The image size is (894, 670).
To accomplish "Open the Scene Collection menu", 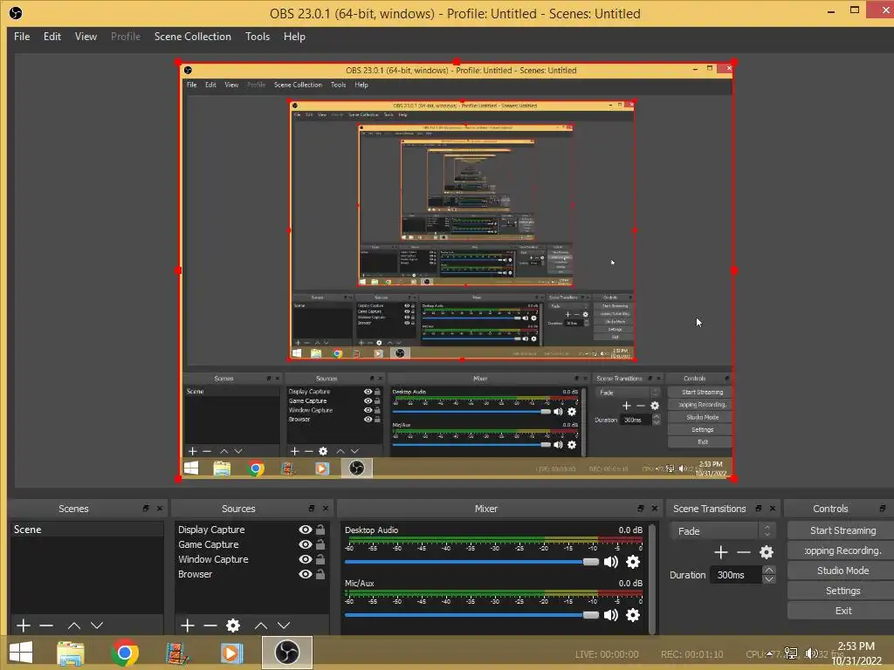I will (193, 37).
